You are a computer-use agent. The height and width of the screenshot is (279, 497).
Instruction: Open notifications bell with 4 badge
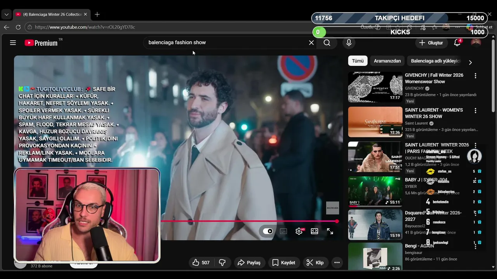[x=457, y=43]
